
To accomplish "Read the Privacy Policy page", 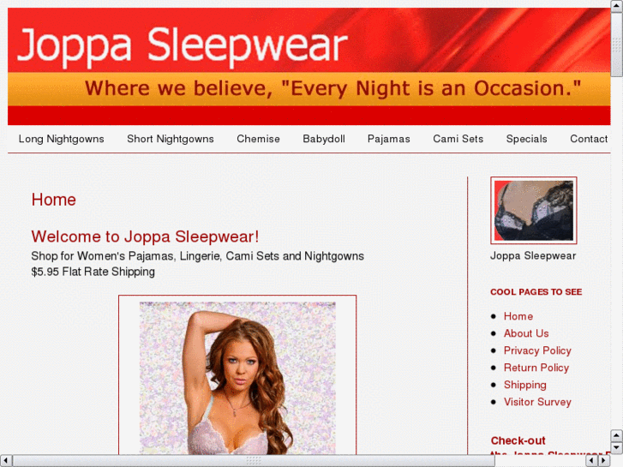I will pos(537,350).
